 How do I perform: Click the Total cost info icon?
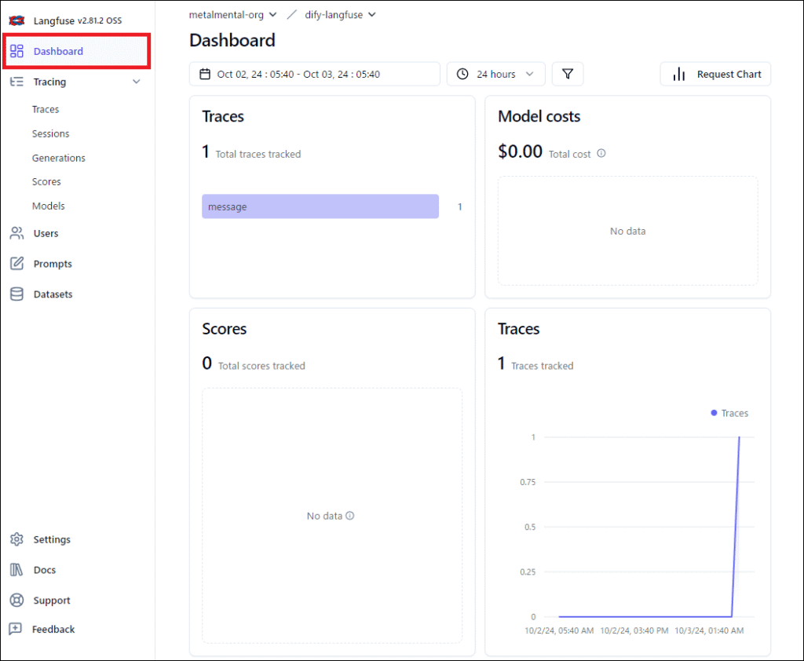tap(601, 154)
